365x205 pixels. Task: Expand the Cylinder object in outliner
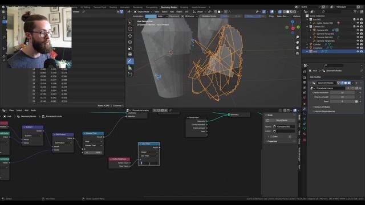pyautogui.click(x=307, y=44)
